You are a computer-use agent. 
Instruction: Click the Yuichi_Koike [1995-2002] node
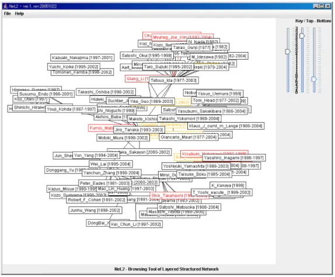coord(74,67)
